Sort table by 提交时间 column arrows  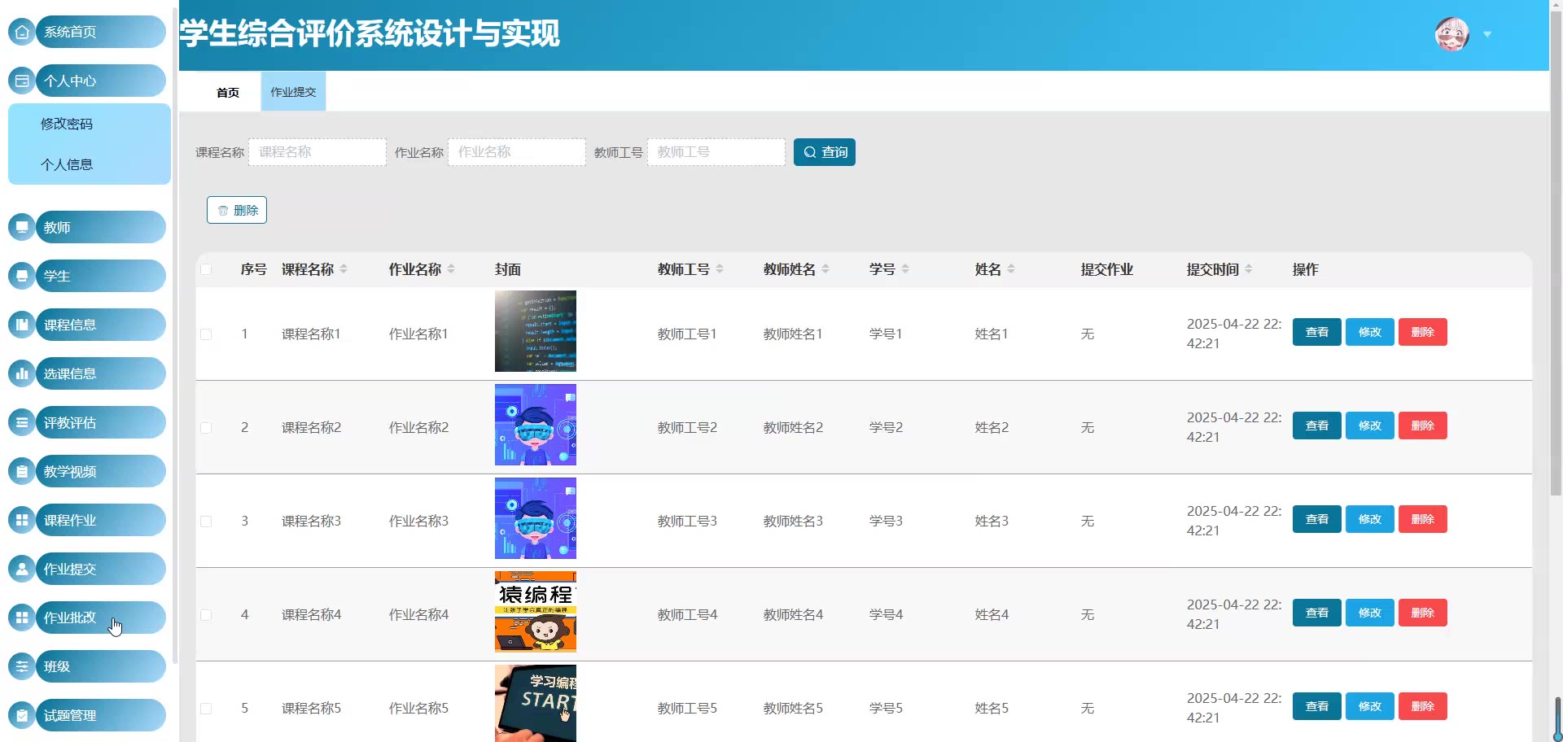(1249, 269)
